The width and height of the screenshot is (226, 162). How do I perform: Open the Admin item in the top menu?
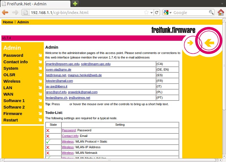pyautogui.click(x=23, y=22)
